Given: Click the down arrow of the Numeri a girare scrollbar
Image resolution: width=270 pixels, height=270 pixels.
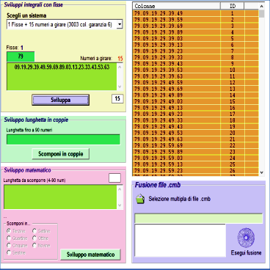Looking at the screenshot, I should point(120,87).
